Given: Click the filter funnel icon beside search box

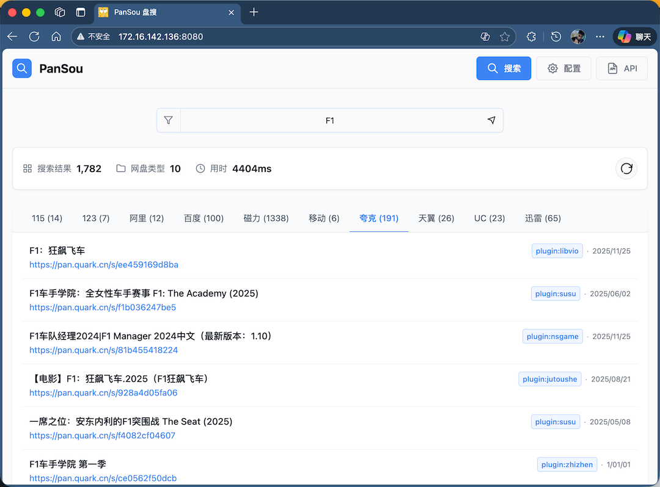Looking at the screenshot, I should pyautogui.click(x=169, y=120).
